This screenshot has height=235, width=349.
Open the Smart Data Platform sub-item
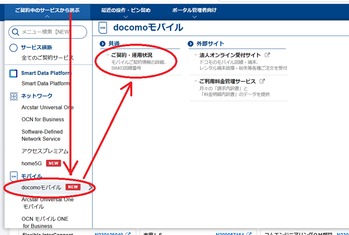click(x=45, y=83)
